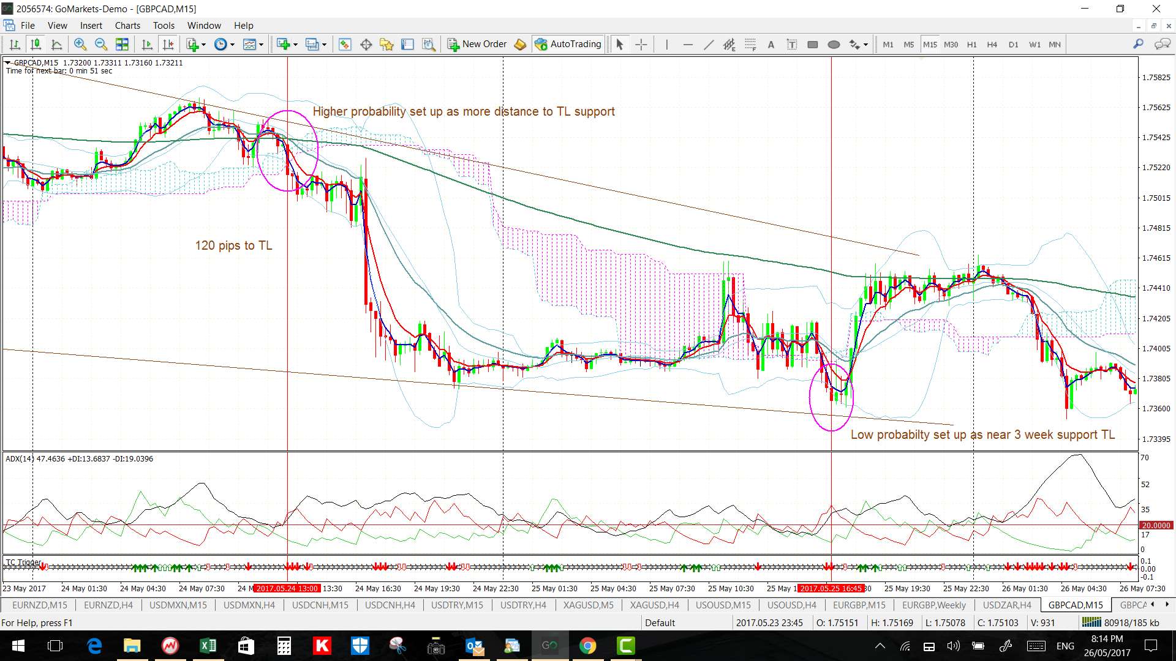
Task: Open the chat community icon
Action: 1162,44
